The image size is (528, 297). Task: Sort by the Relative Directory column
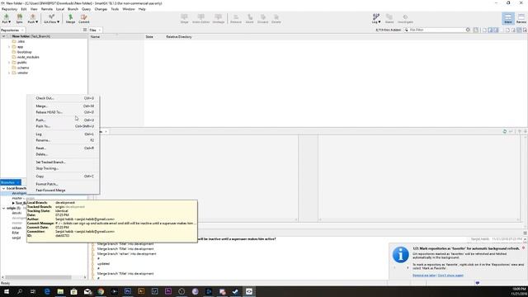pos(179,36)
